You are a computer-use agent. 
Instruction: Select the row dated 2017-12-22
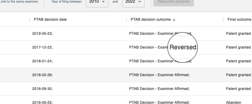[126, 47]
